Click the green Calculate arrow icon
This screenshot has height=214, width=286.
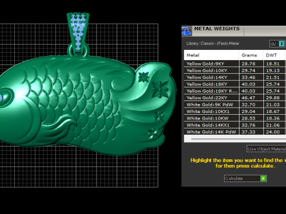pyautogui.click(x=263, y=178)
